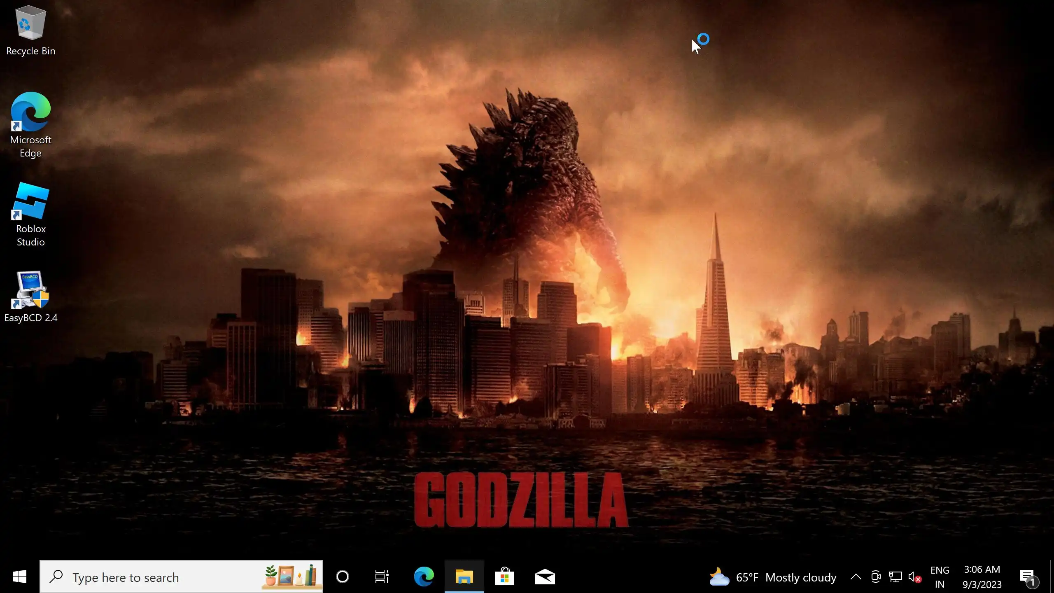Open the 65°F Mostly cloudy weather widget

(x=773, y=577)
